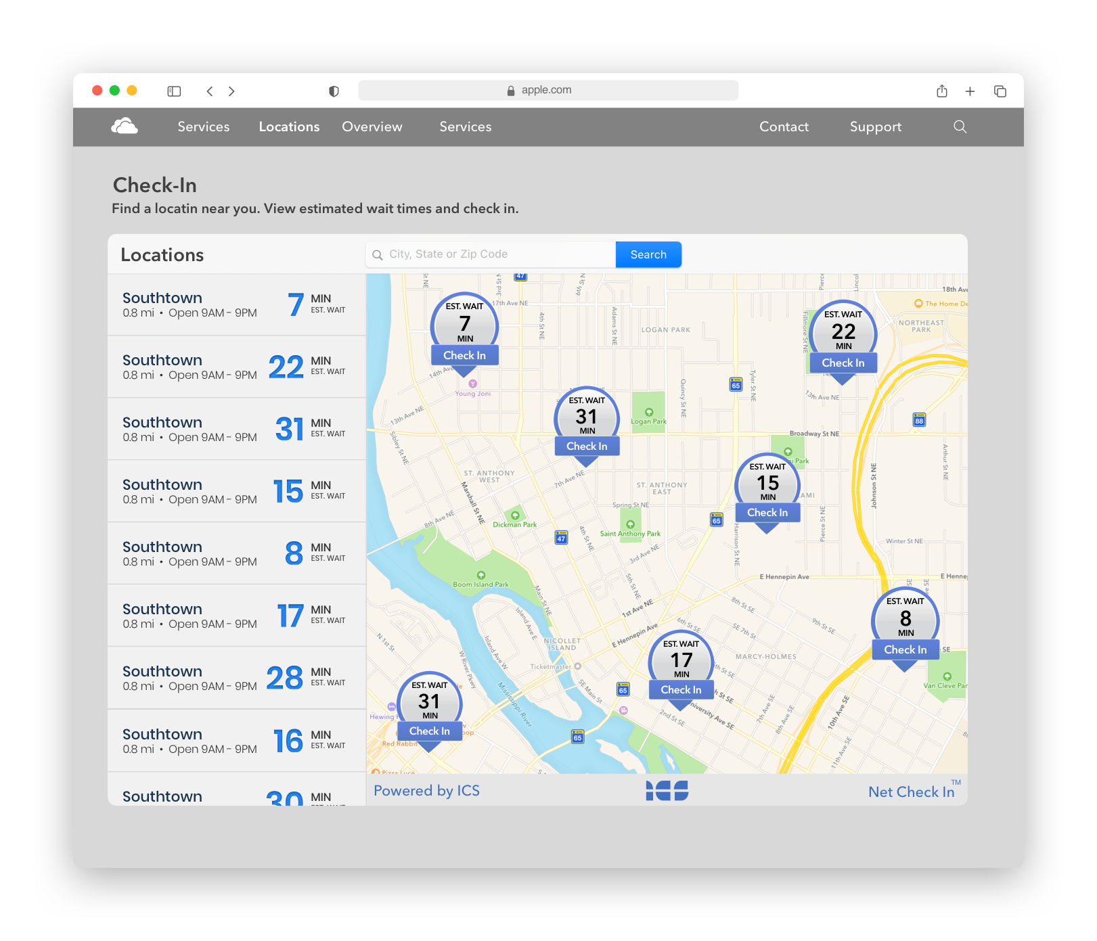
Task: Open a new tab with plus icon
Action: click(970, 91)
